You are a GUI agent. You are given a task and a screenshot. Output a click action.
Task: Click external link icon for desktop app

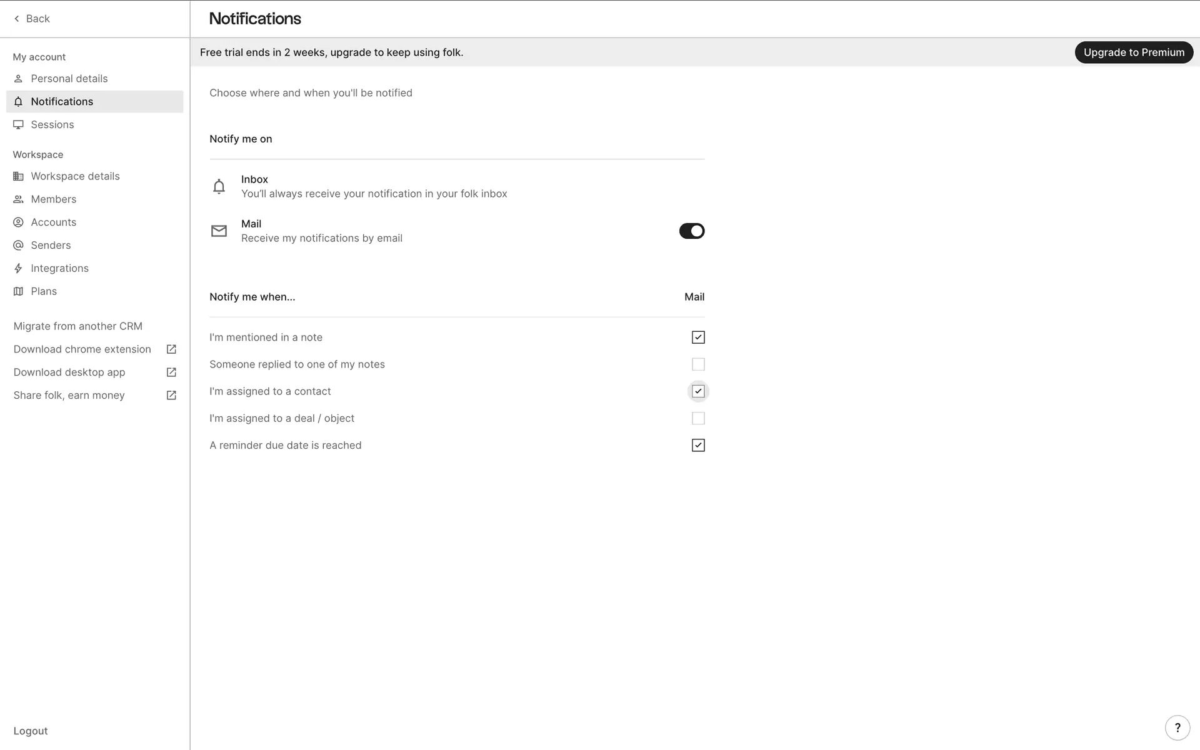(171, 372)
